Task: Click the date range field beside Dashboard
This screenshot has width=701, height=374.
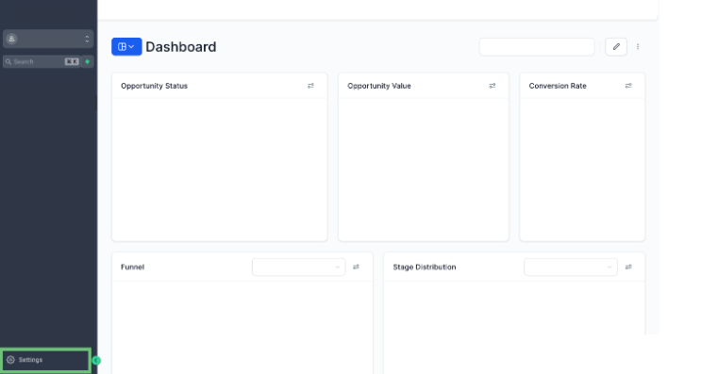Action: (x=537, y=47)
